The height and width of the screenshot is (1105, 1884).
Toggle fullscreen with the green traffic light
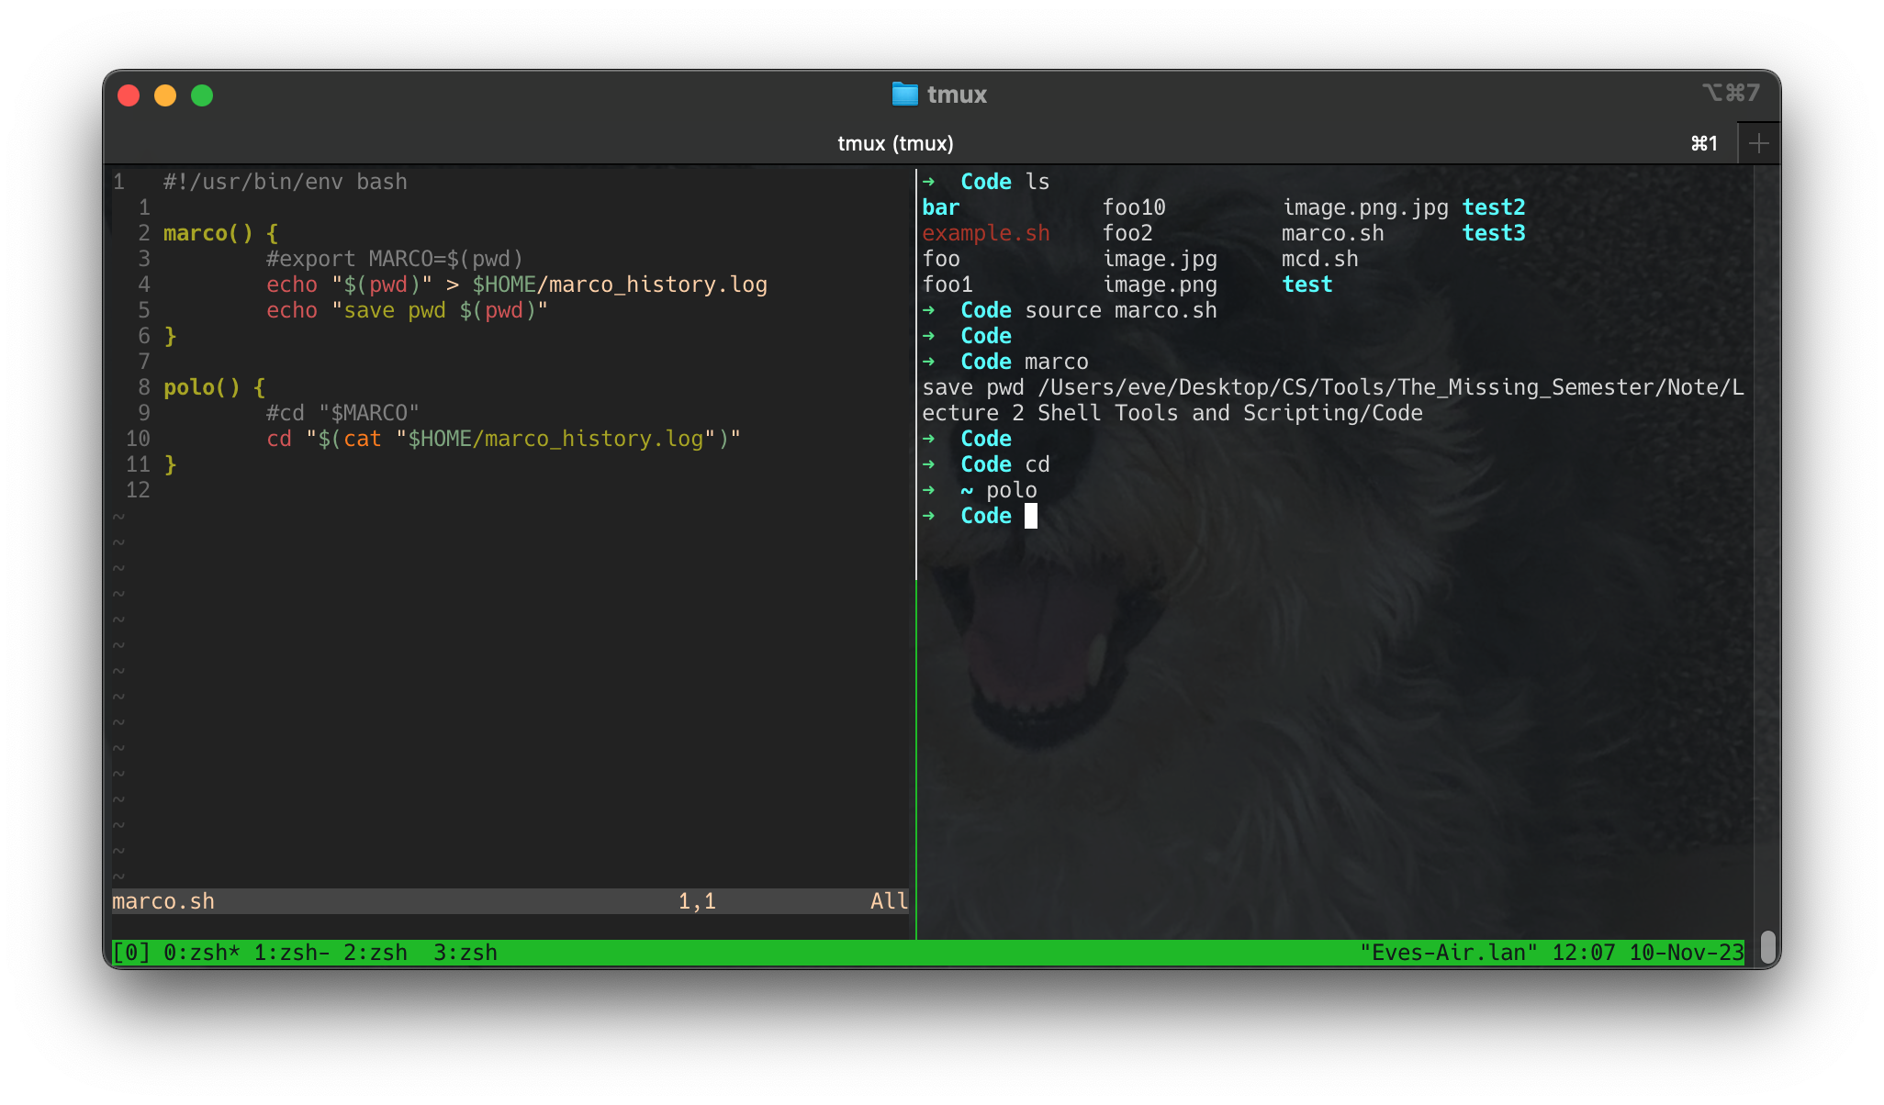(203, 95)
